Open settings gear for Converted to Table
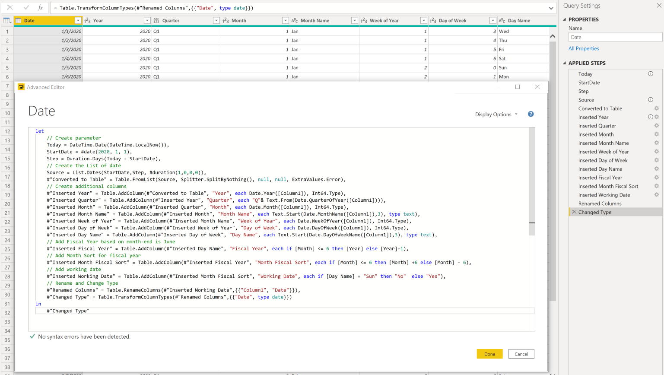Viewport: 664px width, 375px height. [657, 108]
